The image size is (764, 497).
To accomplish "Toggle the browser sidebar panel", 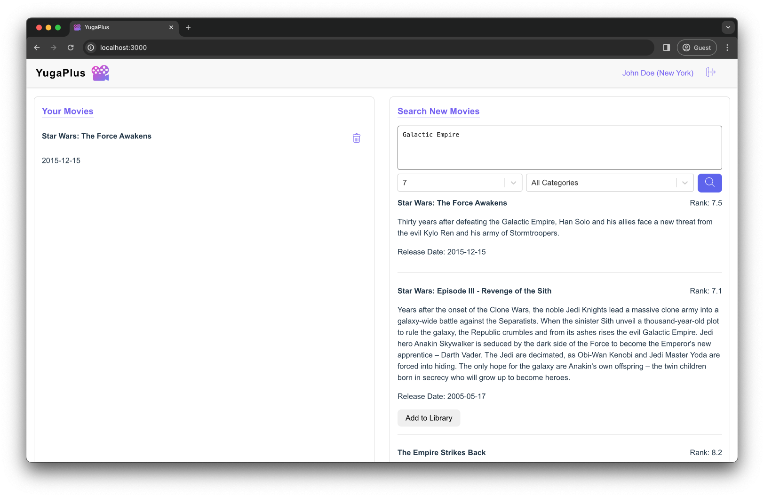I will [666, 48].
